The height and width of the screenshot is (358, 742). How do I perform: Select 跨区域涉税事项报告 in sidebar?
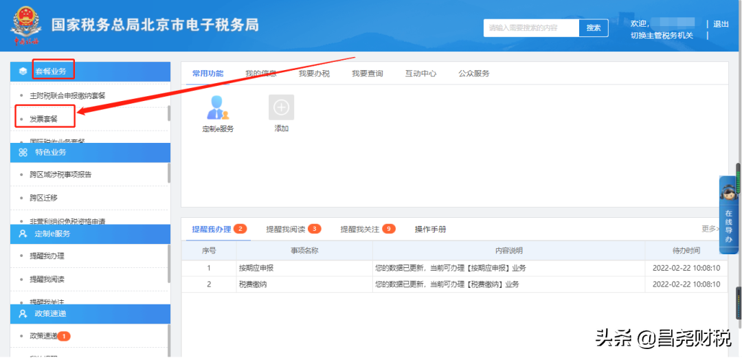60,175
